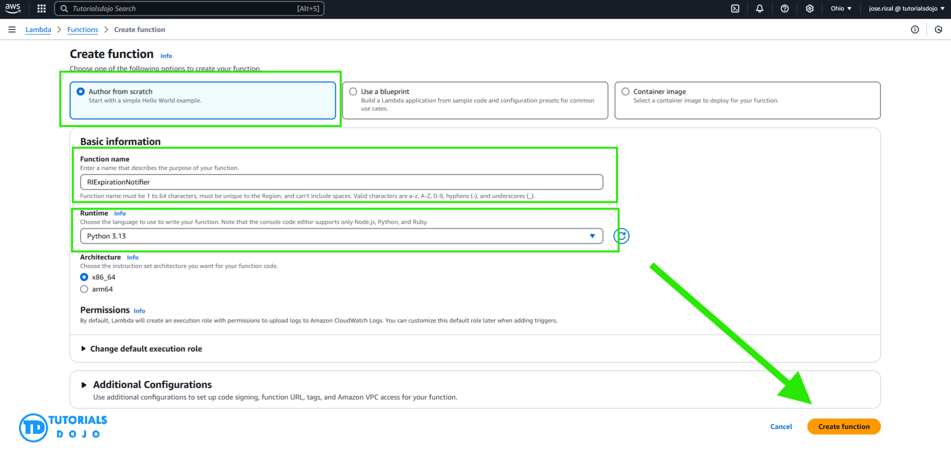Click the magnifier icon in search bar
The image size is (951, 451).
point(64,8)
